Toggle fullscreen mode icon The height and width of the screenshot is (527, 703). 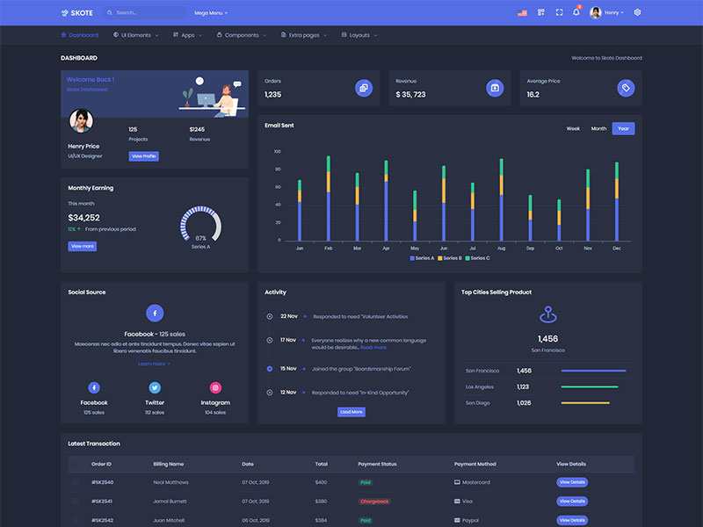point(559,12)
